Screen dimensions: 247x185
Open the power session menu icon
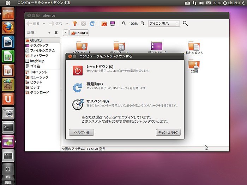tap(243, 3)
